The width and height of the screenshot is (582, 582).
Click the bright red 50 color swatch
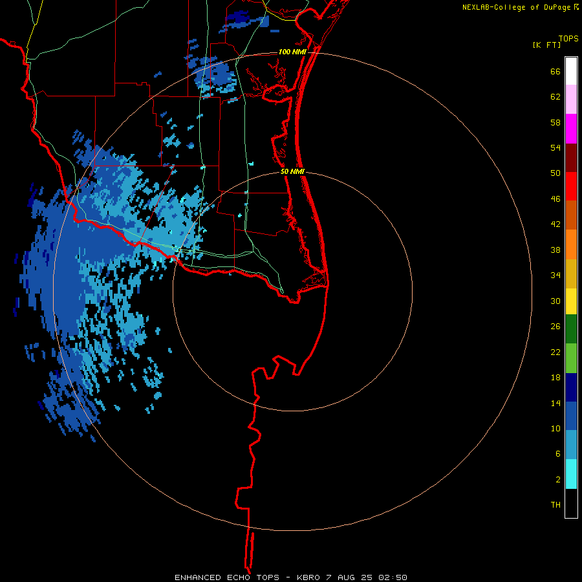pos(571,186)
